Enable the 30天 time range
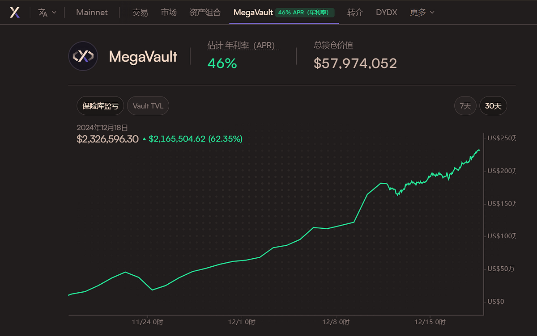The image size is (537, 336). [493, 105]
